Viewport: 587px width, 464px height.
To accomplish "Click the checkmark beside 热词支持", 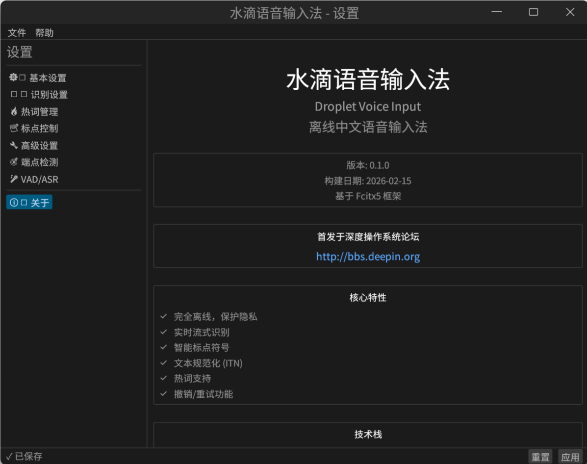I will pyautogui.click(x=163, y=378).
